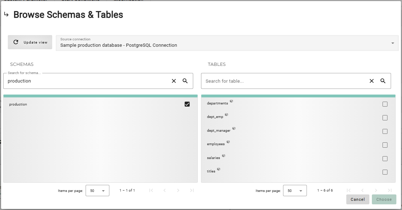402x210 pixels.
Task: Clear the schema search with the X icon
Action: [x=174, y=81]
